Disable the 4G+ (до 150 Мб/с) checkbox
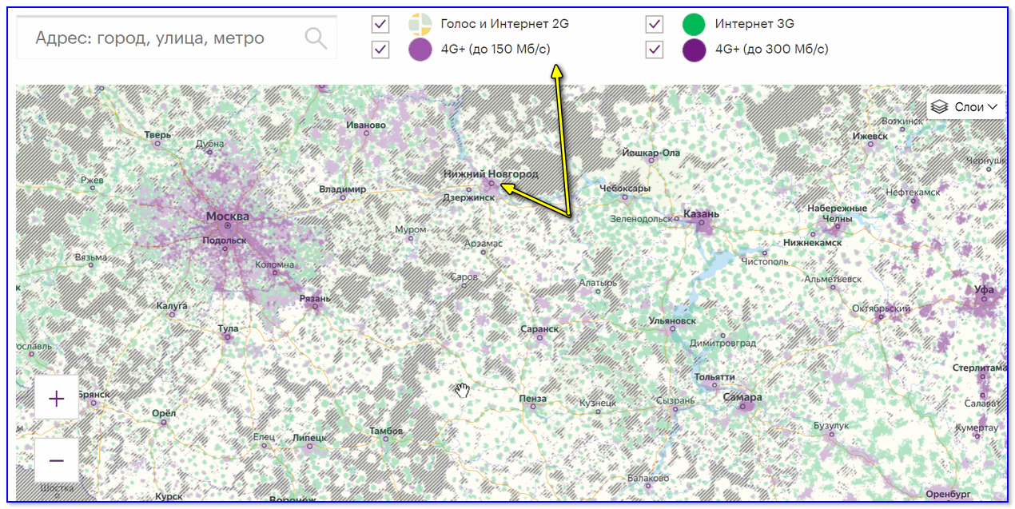Screen dimensions: 1015x509 (380, 50)
